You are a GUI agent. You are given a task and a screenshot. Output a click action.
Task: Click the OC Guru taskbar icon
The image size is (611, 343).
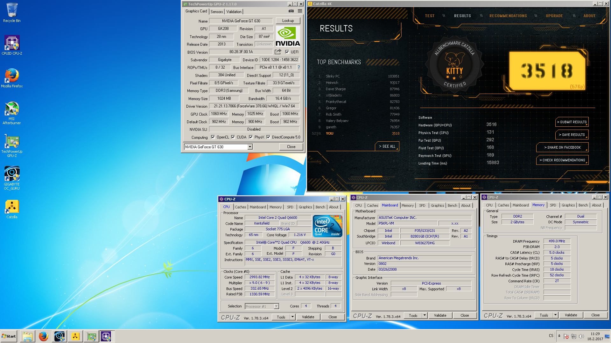pos(60,336)
